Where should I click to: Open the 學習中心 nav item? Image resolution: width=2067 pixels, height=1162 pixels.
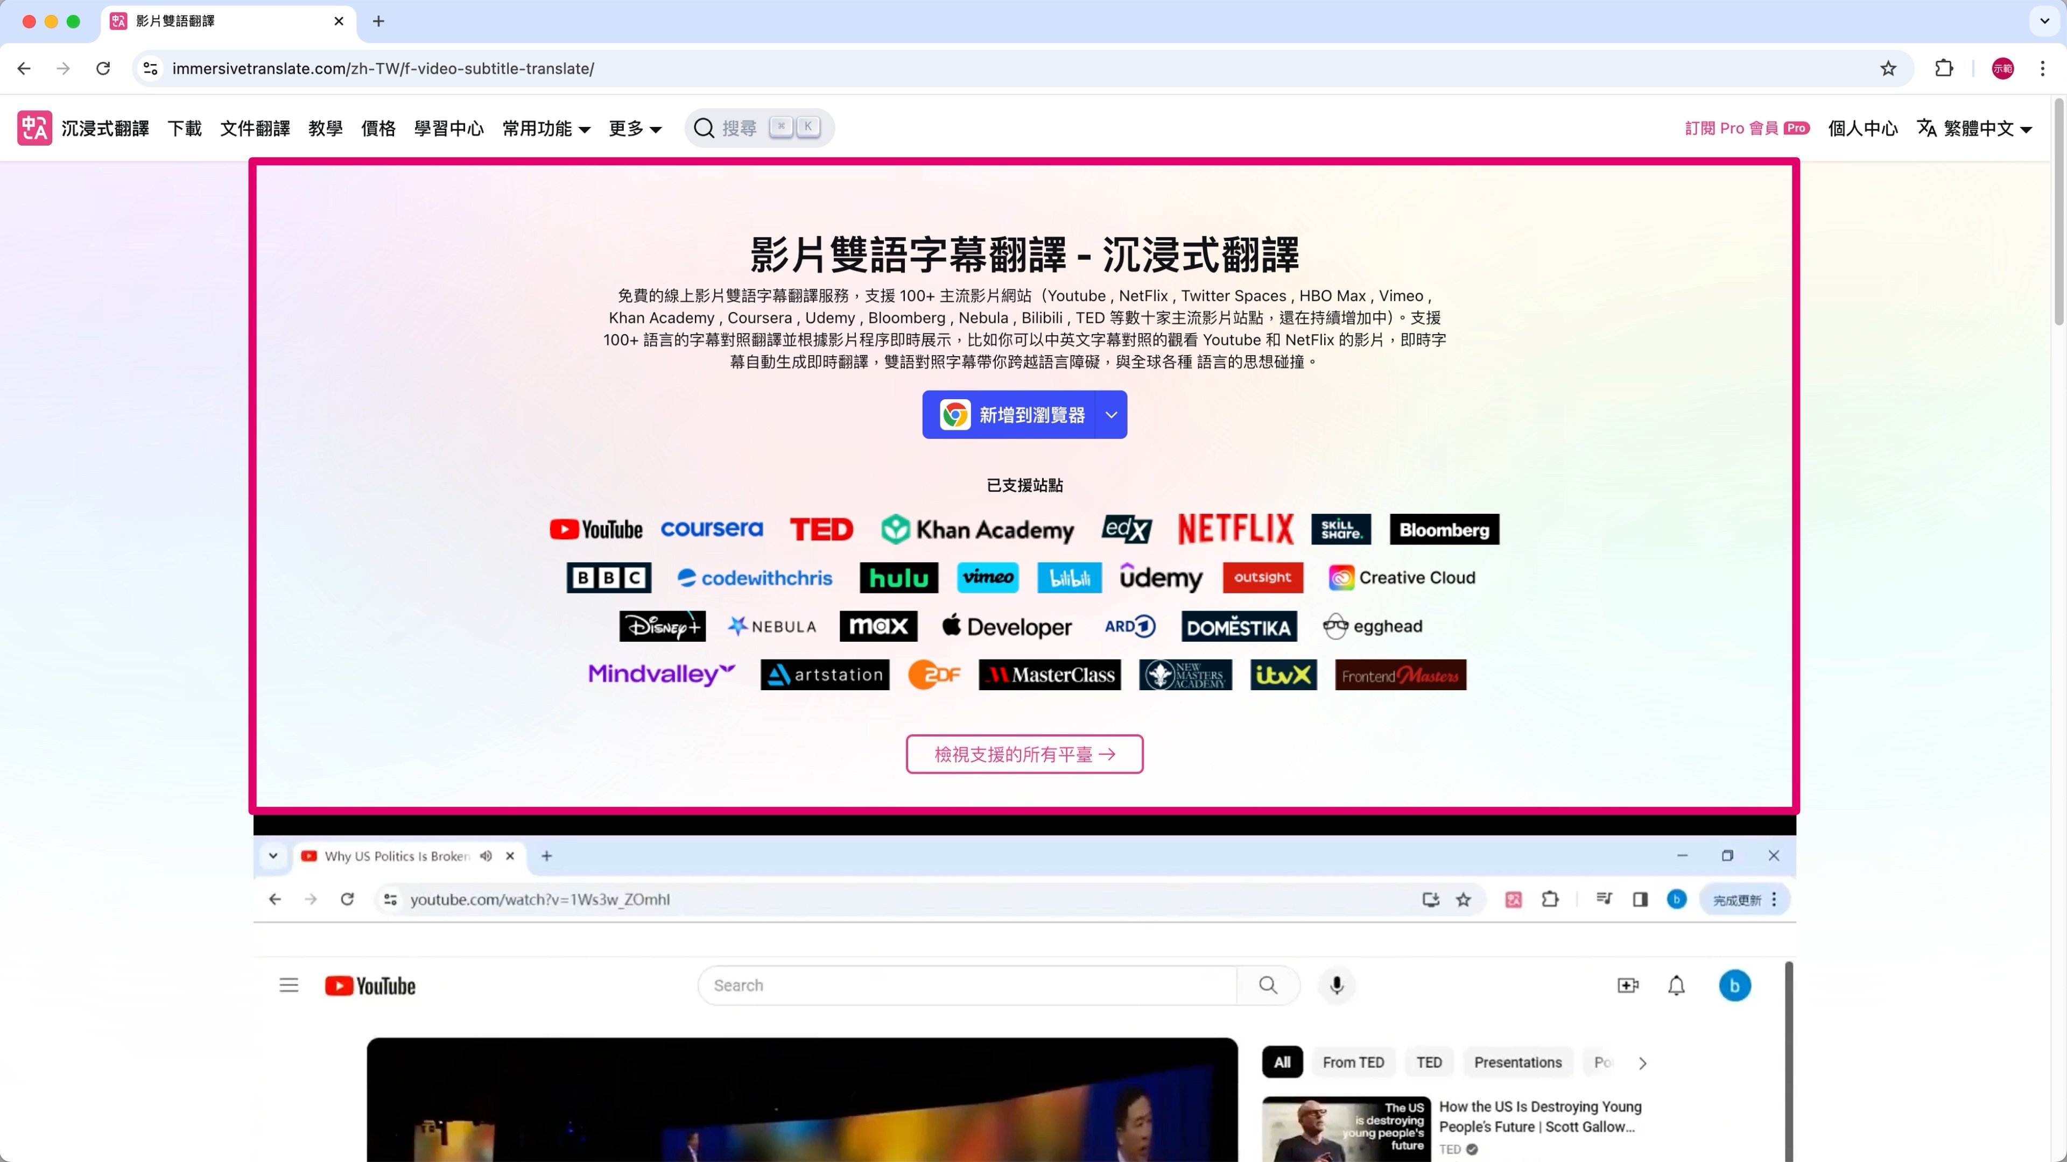(x=449, y=129)
